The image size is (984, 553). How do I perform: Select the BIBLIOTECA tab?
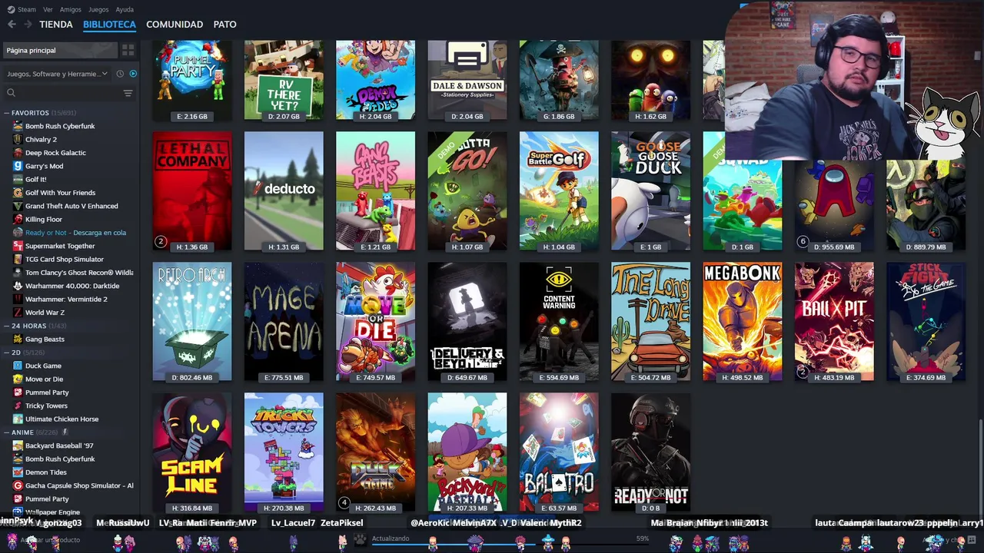tap(109, 25)
